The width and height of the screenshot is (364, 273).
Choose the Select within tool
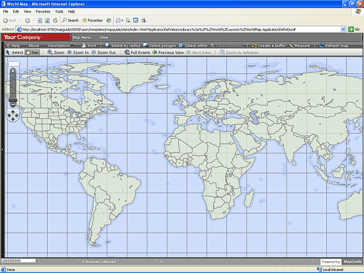point(193,46)
